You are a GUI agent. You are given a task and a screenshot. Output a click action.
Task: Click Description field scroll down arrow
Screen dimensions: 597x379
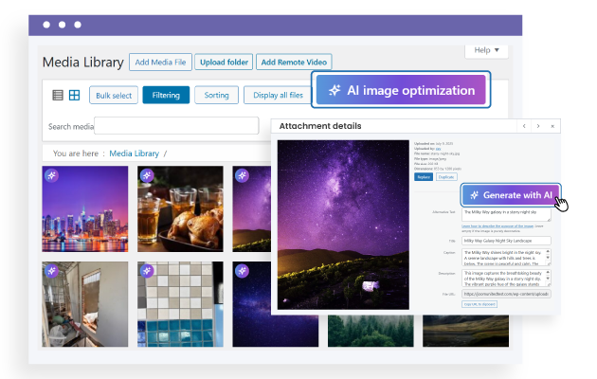[548, 279]
